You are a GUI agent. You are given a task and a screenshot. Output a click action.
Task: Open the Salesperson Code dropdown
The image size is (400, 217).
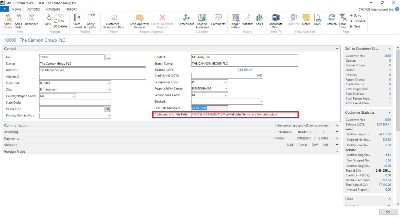click(225, 82)
